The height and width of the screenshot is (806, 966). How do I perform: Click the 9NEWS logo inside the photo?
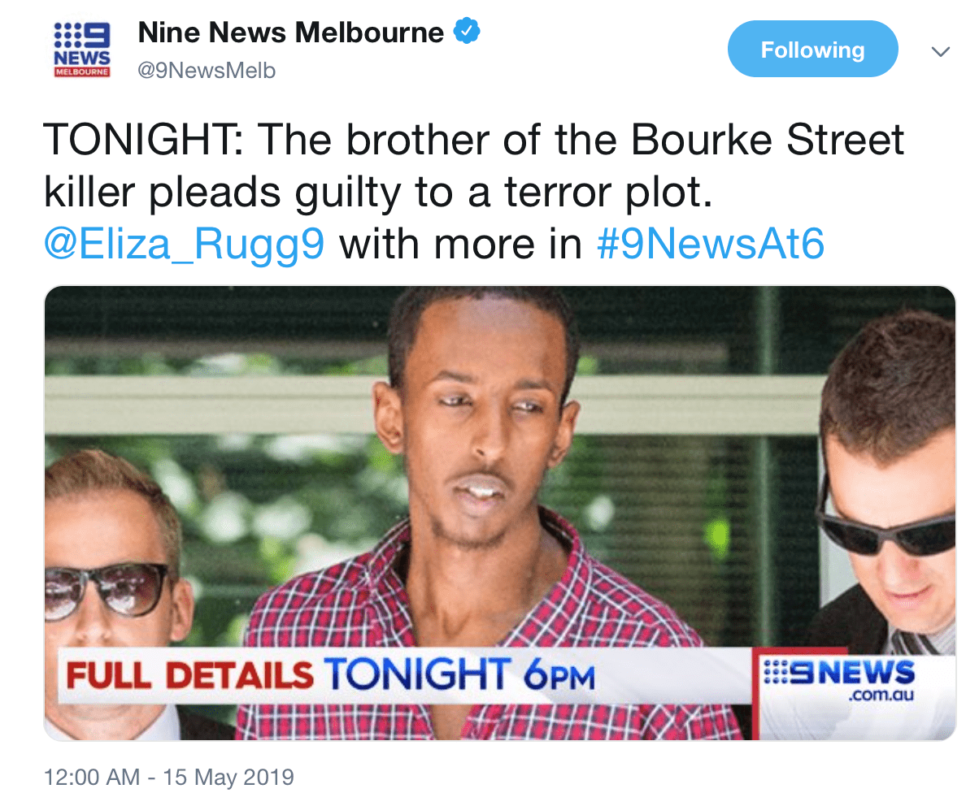839,673
